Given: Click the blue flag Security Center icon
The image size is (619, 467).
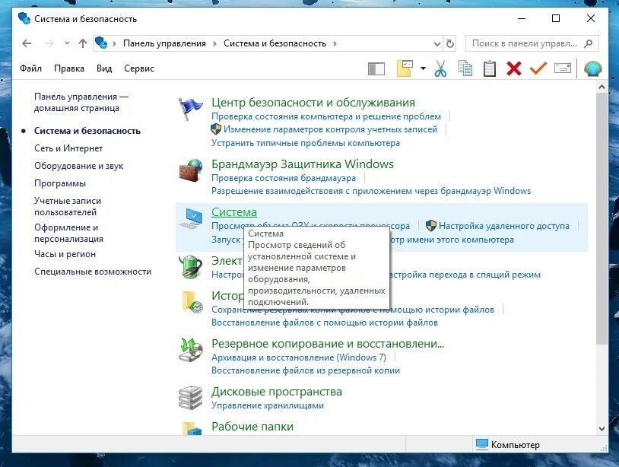Looking at the screenshot, I should pos(191,109).
